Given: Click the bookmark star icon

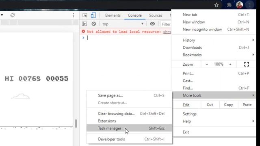Looking at the screenshot, I should (217, 5).
